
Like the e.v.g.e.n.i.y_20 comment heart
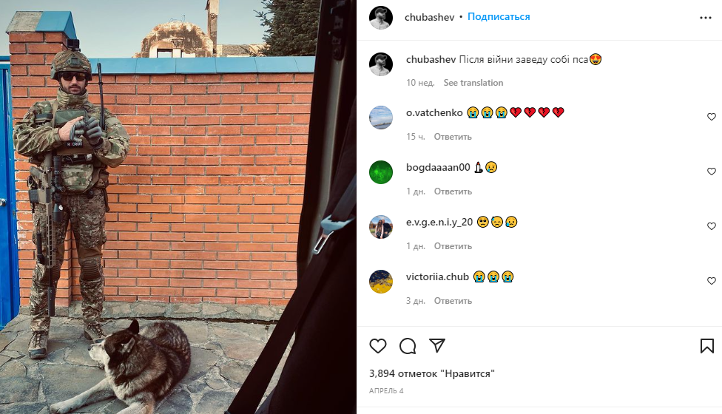point(712,226)
